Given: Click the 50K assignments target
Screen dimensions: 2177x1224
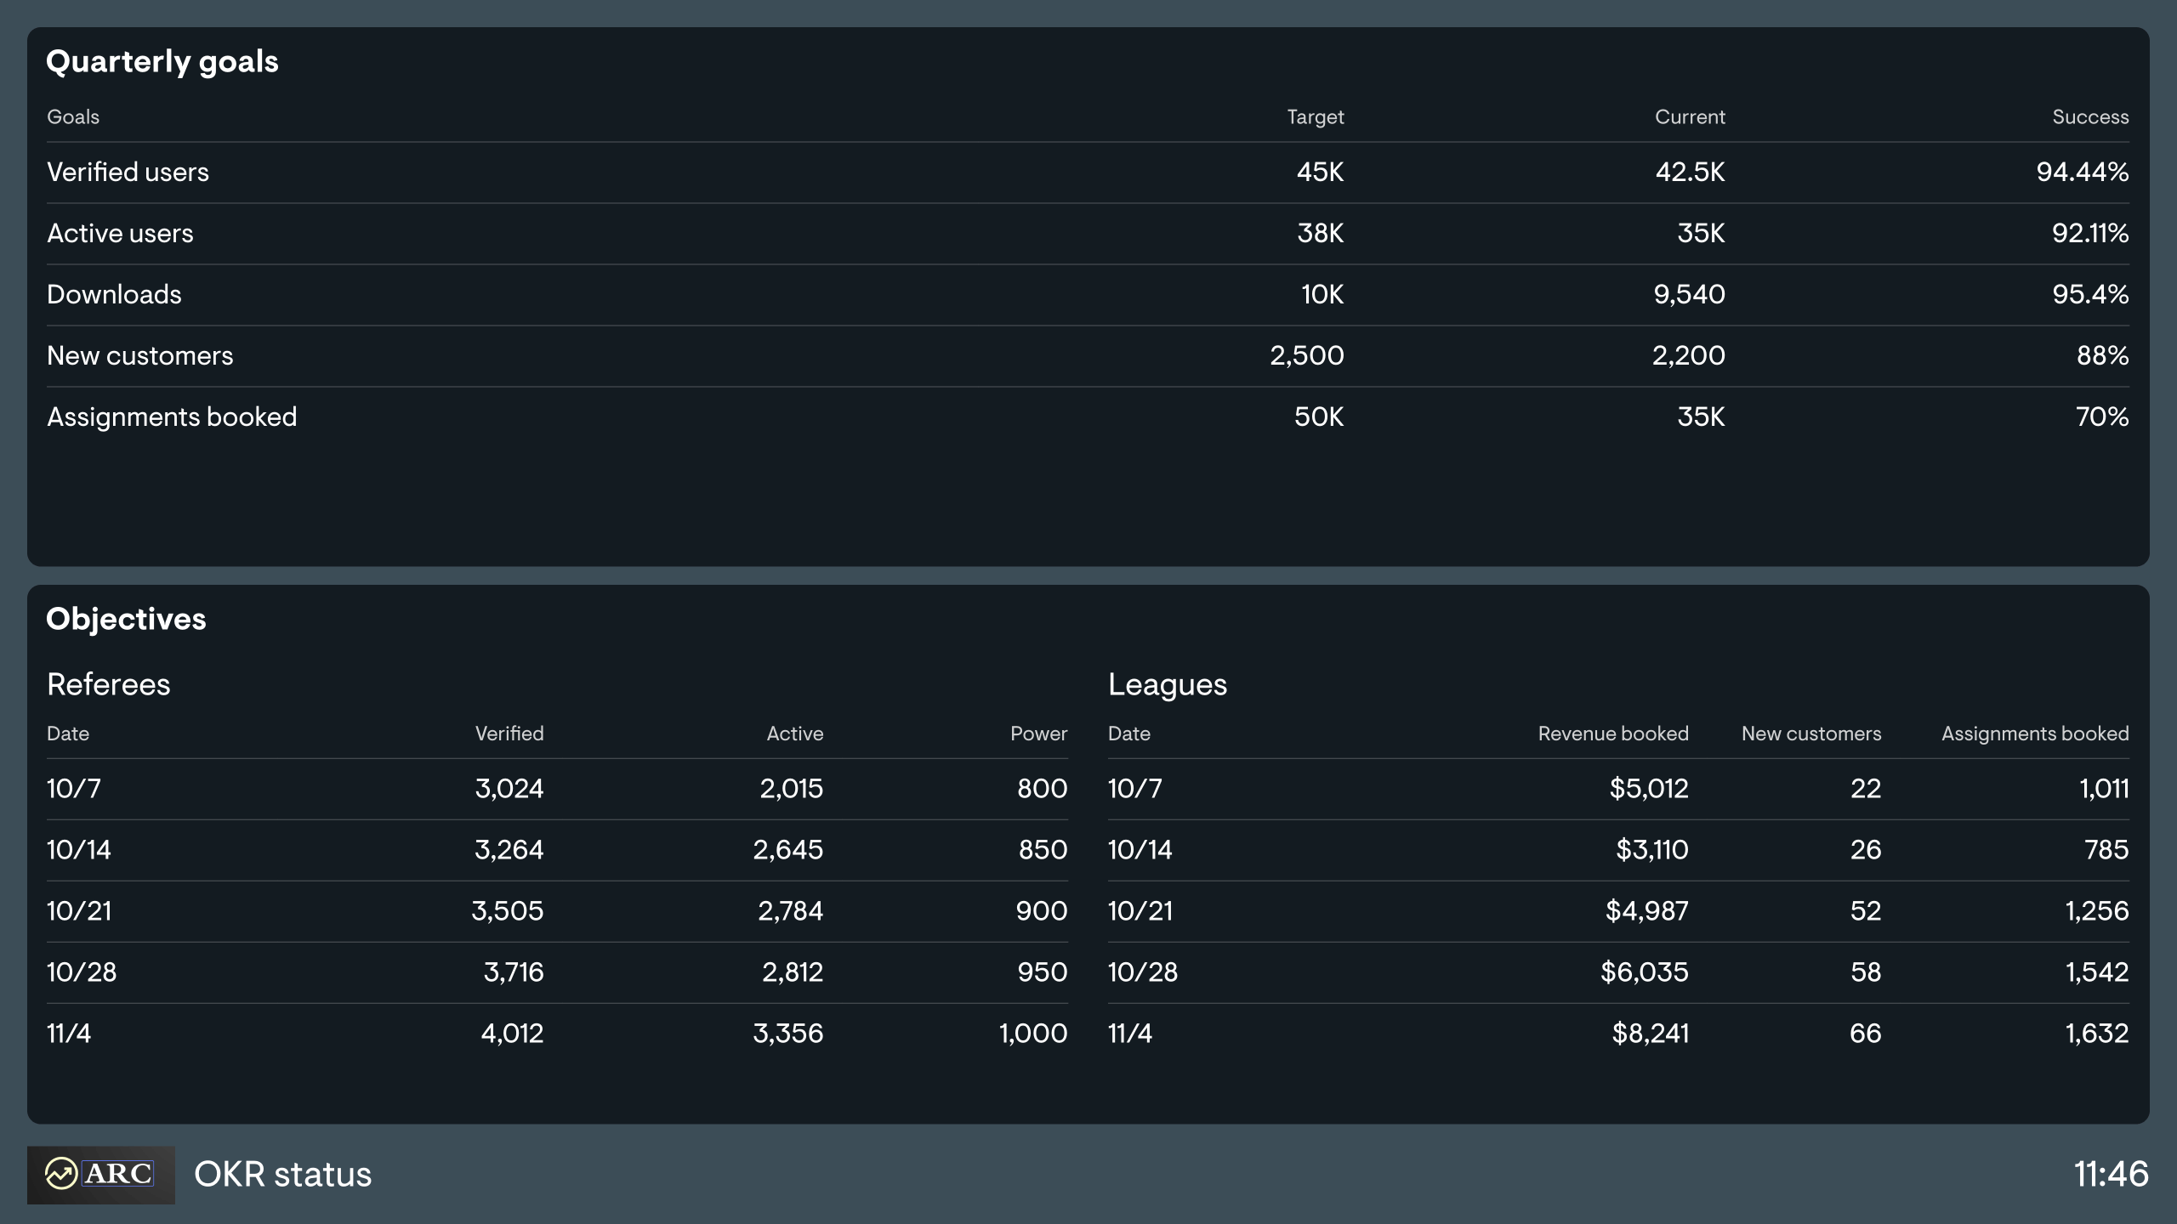Looking at the screenshot, I should click(1319, 416).
